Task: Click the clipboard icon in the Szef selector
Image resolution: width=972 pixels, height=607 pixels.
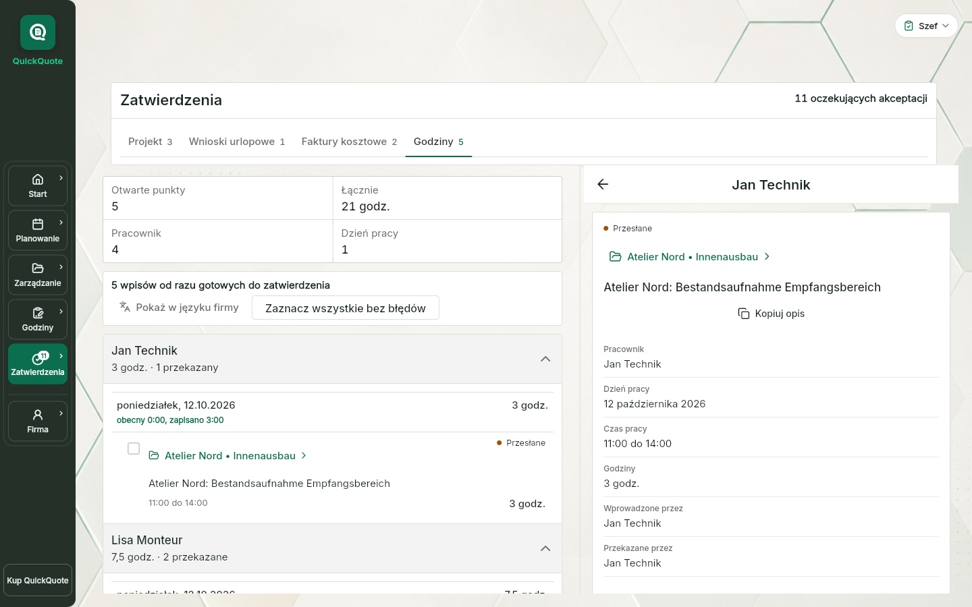Action: coord(909,26)
